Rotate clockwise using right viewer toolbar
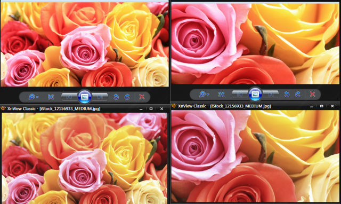The height and width of the screenshot is (204, 341). coord(298,94)
